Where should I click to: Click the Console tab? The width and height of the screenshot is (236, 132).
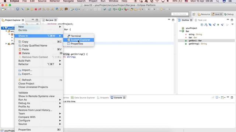tap(118, 98)
